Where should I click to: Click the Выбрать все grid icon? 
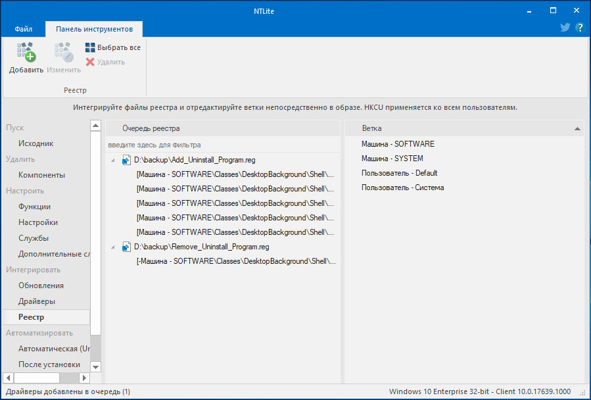pos(90,47)
